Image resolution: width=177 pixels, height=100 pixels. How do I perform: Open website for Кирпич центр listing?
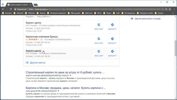point(99,27)
